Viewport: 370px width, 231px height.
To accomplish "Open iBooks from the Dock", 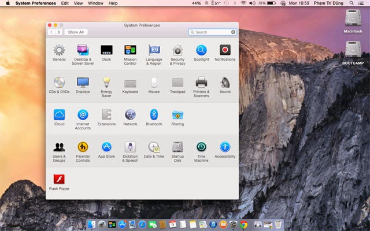I will coord(223,225).
